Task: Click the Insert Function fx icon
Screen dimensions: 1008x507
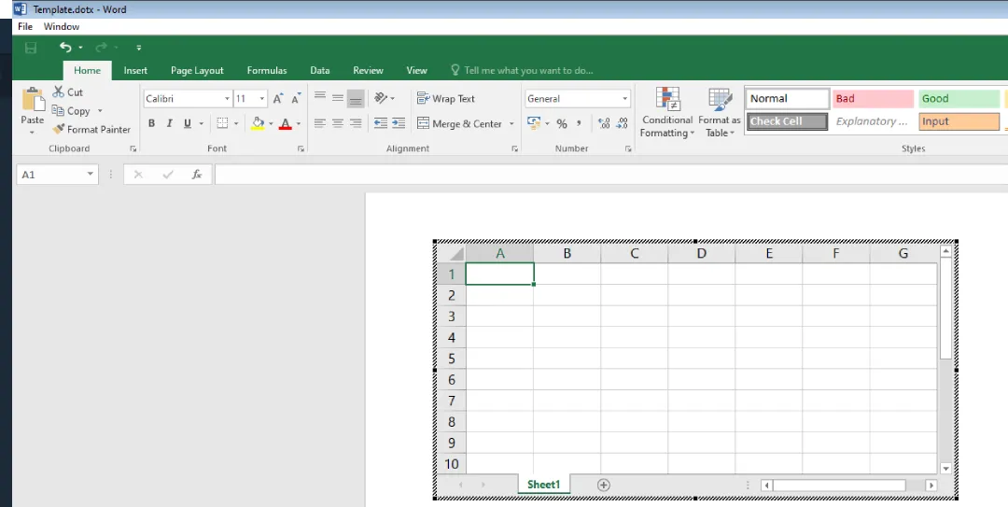Action: 197,175
